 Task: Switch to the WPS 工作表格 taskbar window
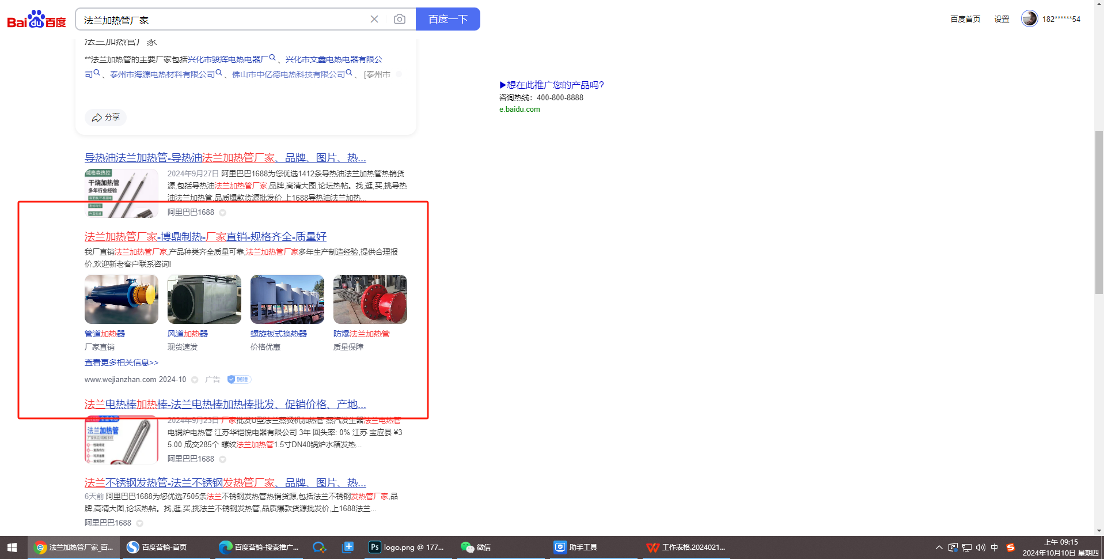686,547
